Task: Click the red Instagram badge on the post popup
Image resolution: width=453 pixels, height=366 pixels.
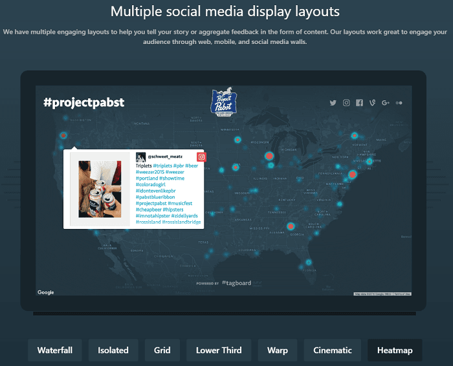Action: tap(202, 156)
